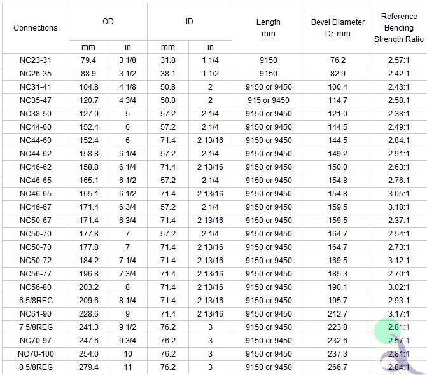Click the Bevel Diameter Df mm header
The width and height of the screenshot is (427, 375).
tap(338, 28)
